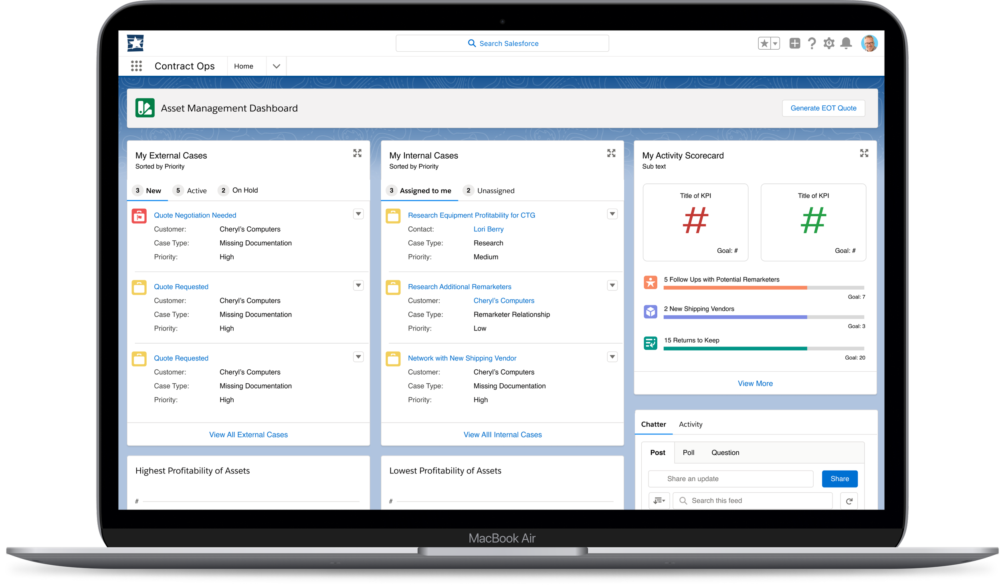
Task: Expand the My Activity Scorecard panel
Action: (864, 153)
